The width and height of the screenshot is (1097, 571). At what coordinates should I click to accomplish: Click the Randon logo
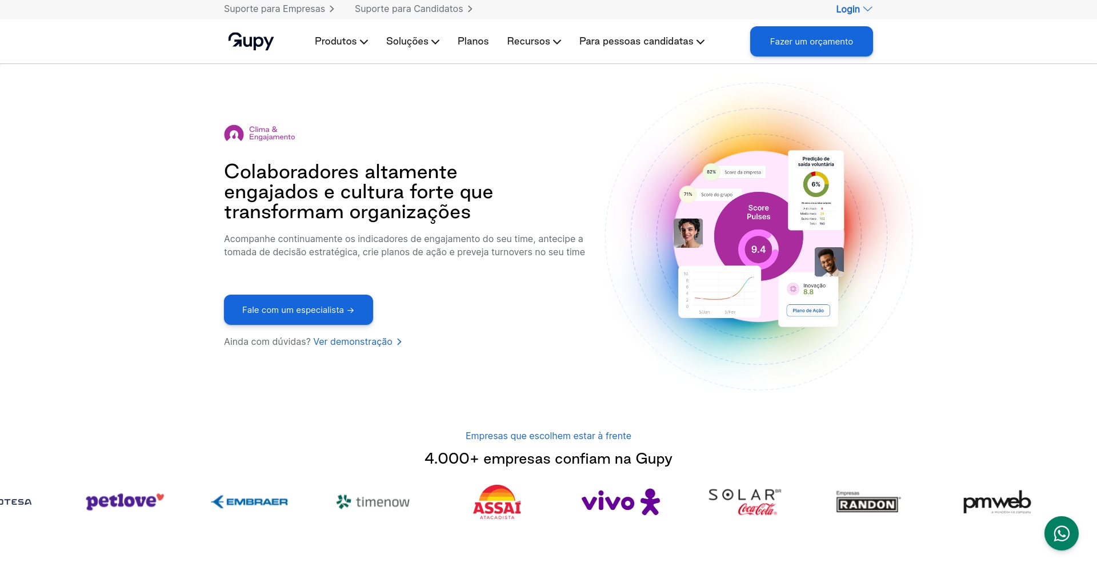coord(868,502)
